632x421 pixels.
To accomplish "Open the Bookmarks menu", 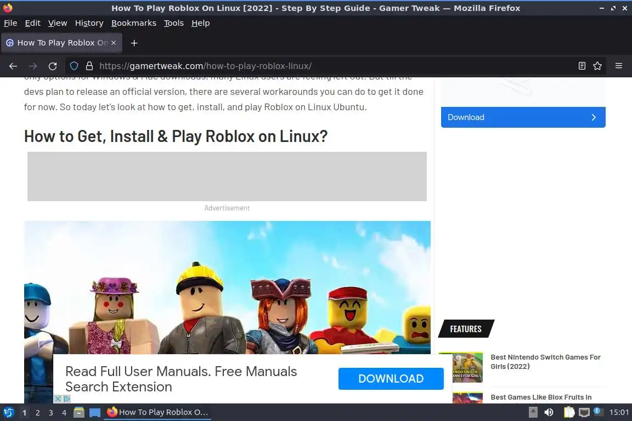I will pos(134,23).
